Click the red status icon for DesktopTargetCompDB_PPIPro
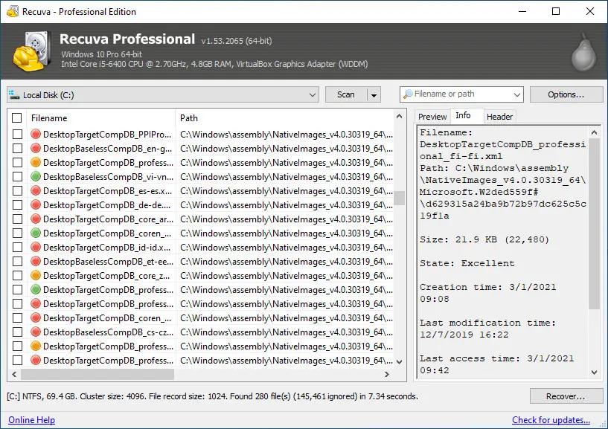 tap(36, 135)
